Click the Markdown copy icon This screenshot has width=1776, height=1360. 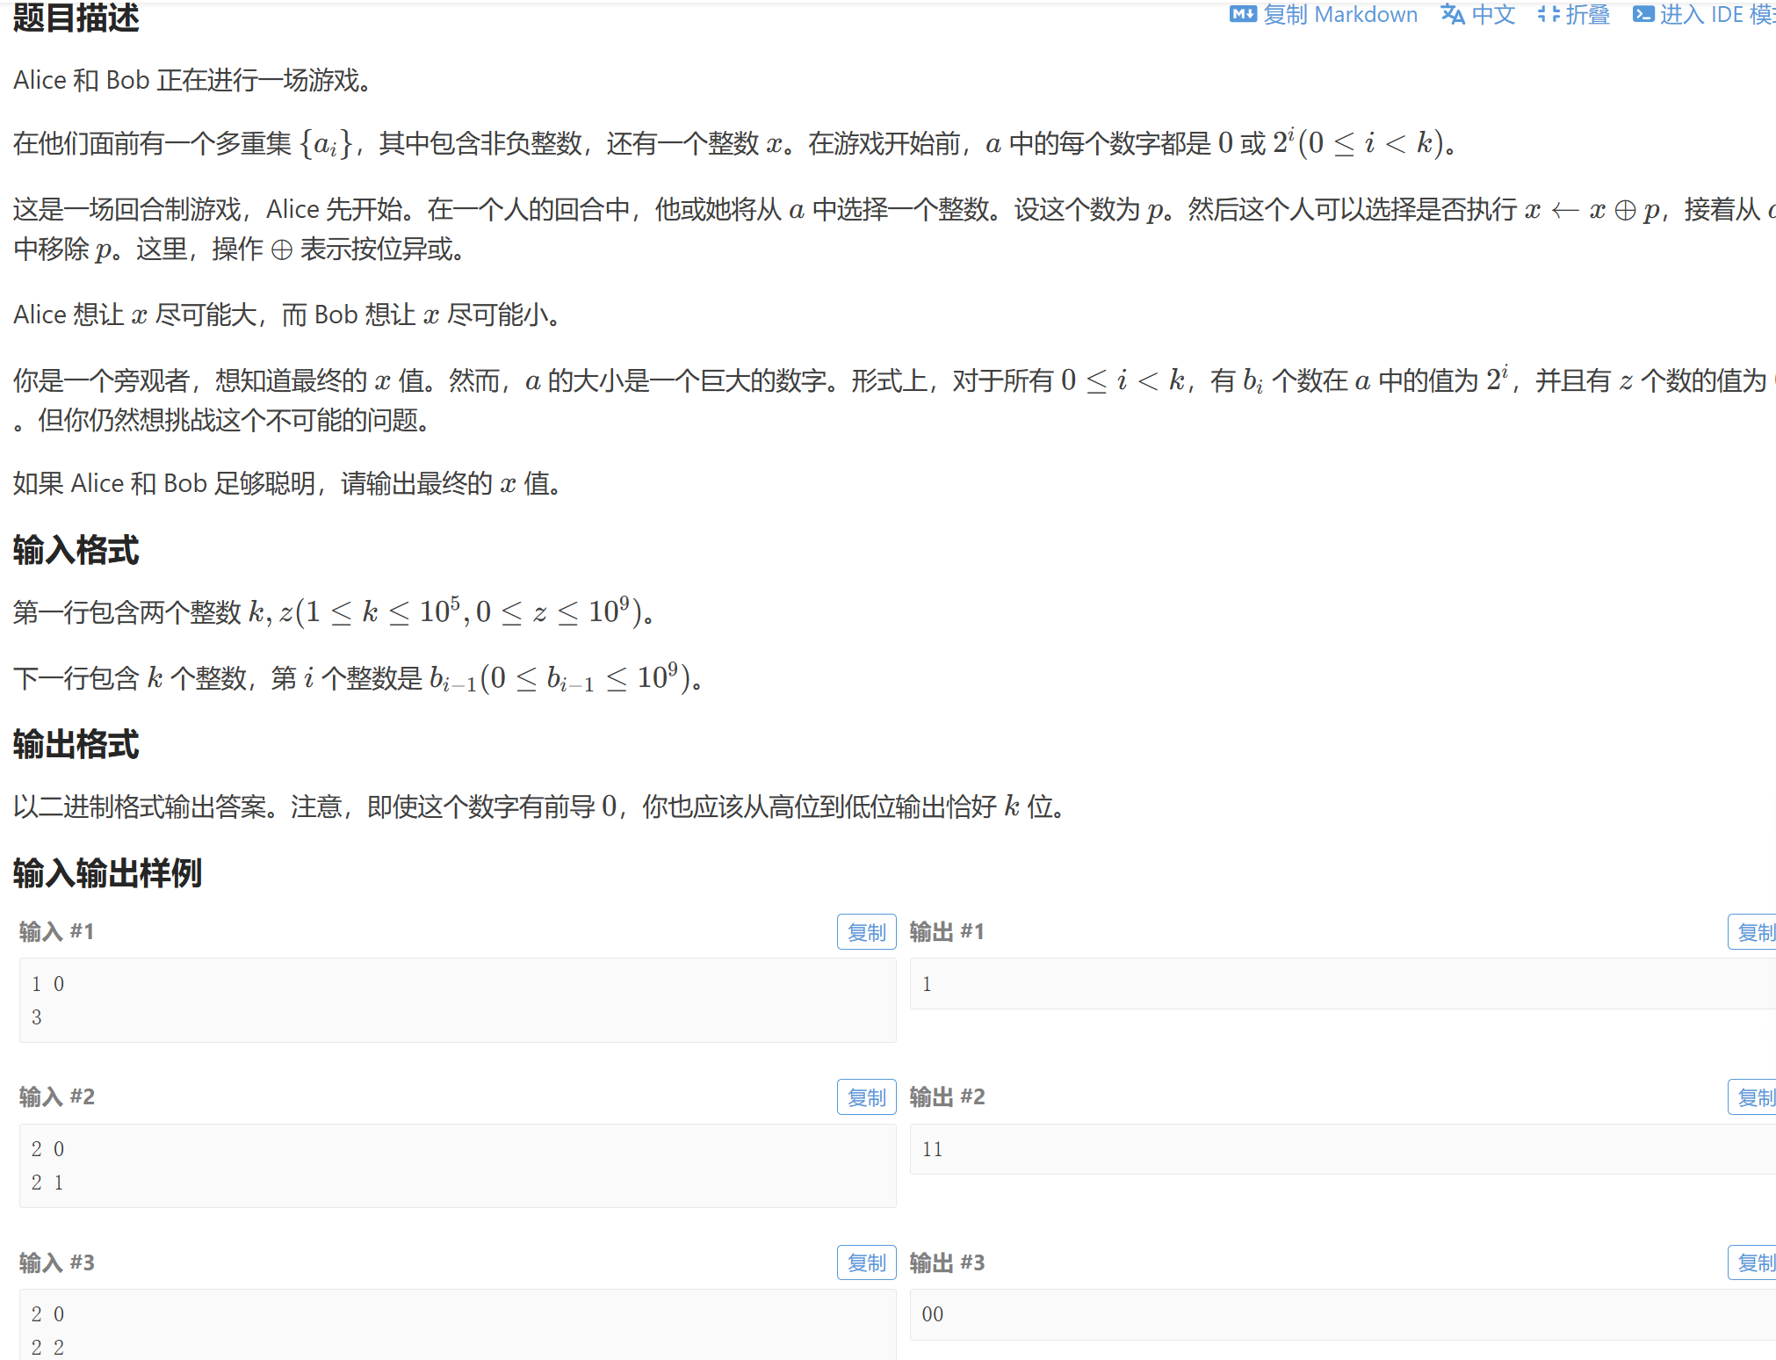pyautogui.click(x=1242, y=14)
